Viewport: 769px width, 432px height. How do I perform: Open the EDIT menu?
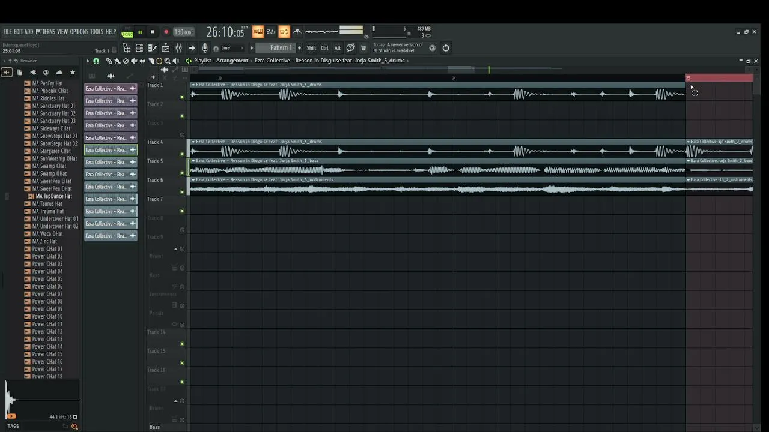19,32
